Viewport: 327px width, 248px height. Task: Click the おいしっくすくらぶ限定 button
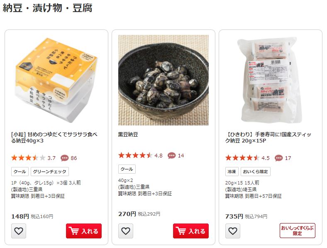click(298, 231)
